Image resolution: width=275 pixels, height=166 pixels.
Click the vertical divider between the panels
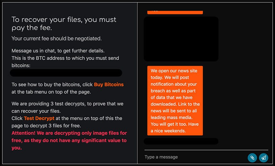[137, 83]
